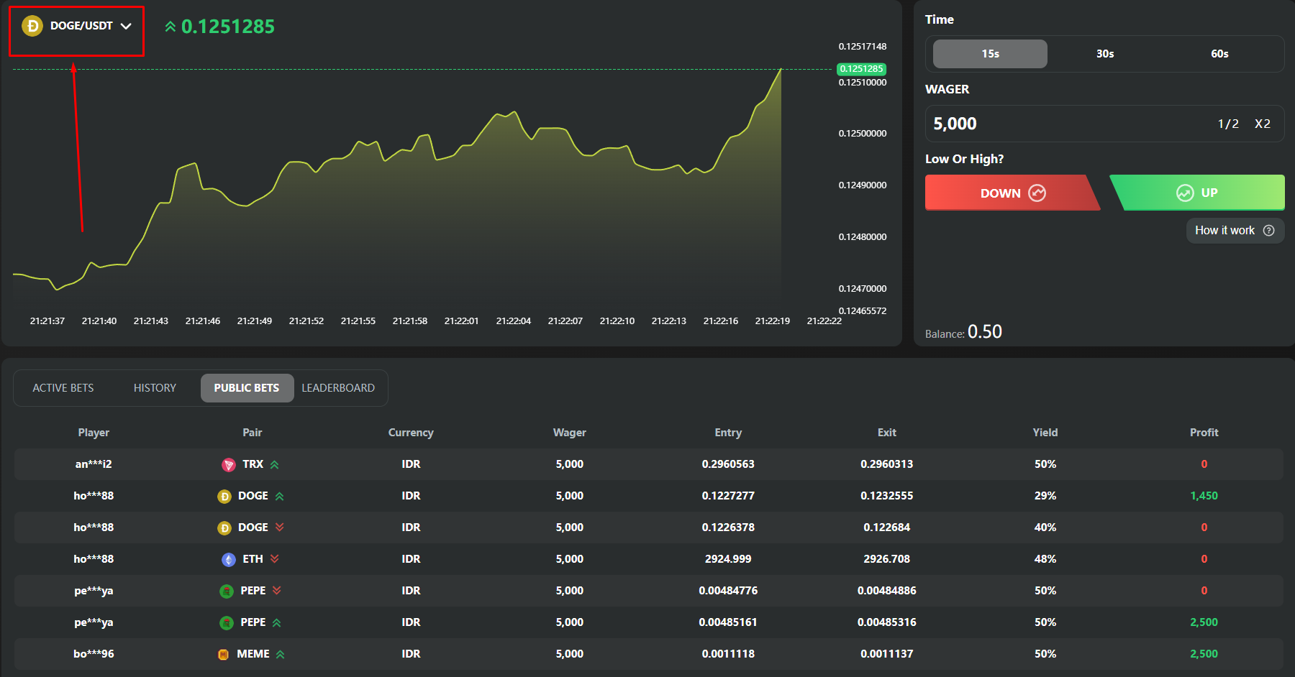Click the 21:22:01 time axis label
The image size is (1295, 677).
[462, 321]
